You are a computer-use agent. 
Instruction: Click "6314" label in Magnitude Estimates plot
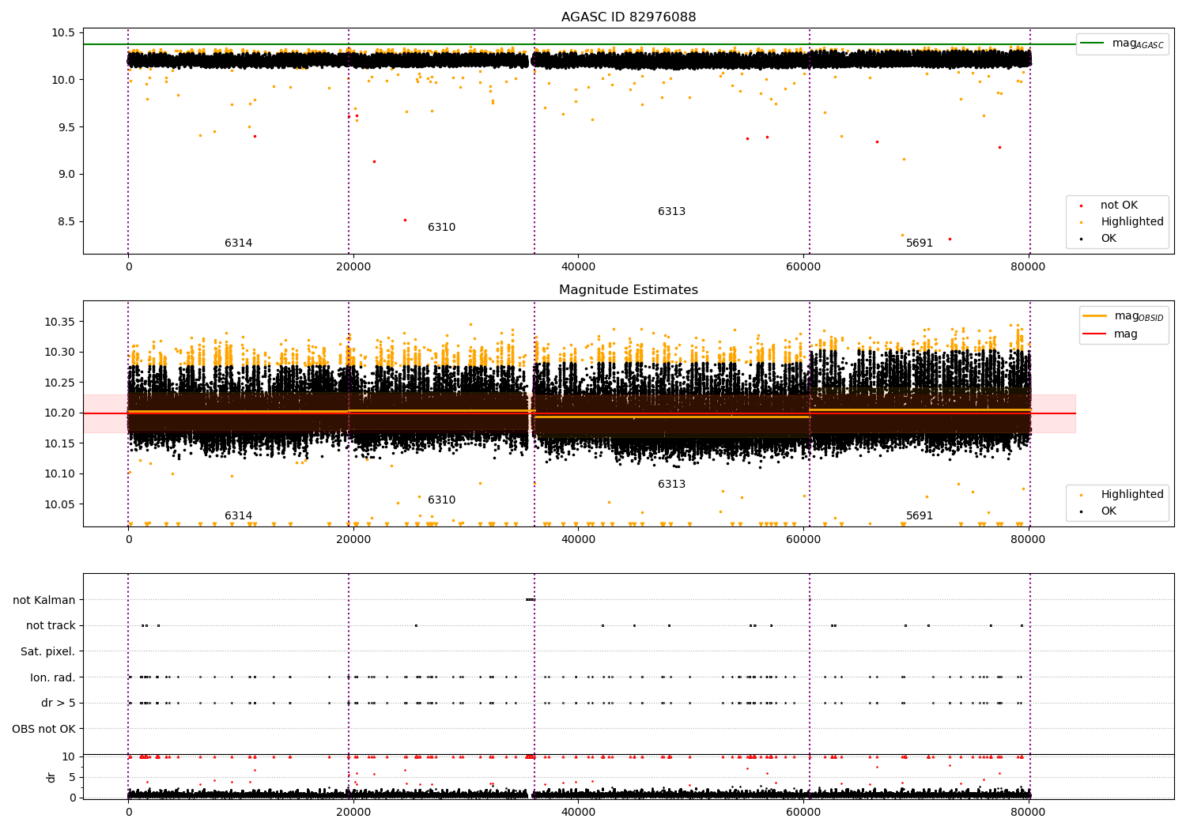click(238, 516)
